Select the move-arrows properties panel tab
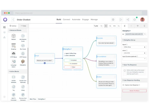The height and width of the screenshot is (112, 149). click(x=138, y=26)
